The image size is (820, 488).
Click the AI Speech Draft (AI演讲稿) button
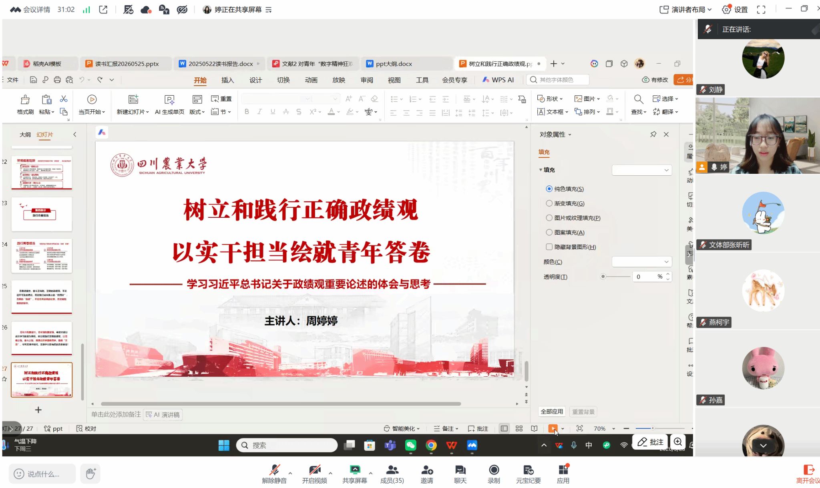click(163, 415)
